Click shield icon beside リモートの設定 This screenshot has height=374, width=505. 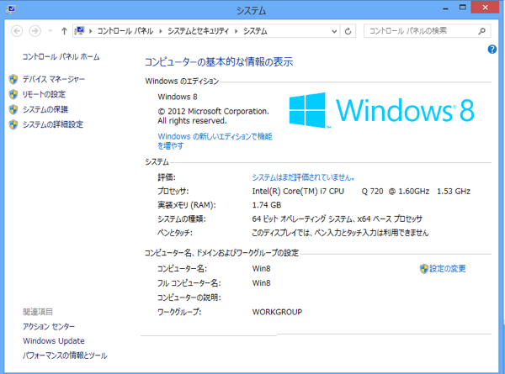pos(13,94)
